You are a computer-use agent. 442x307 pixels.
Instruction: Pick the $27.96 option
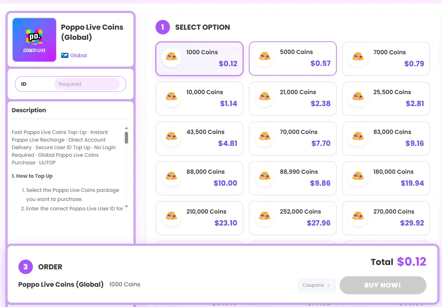(293, 218)
